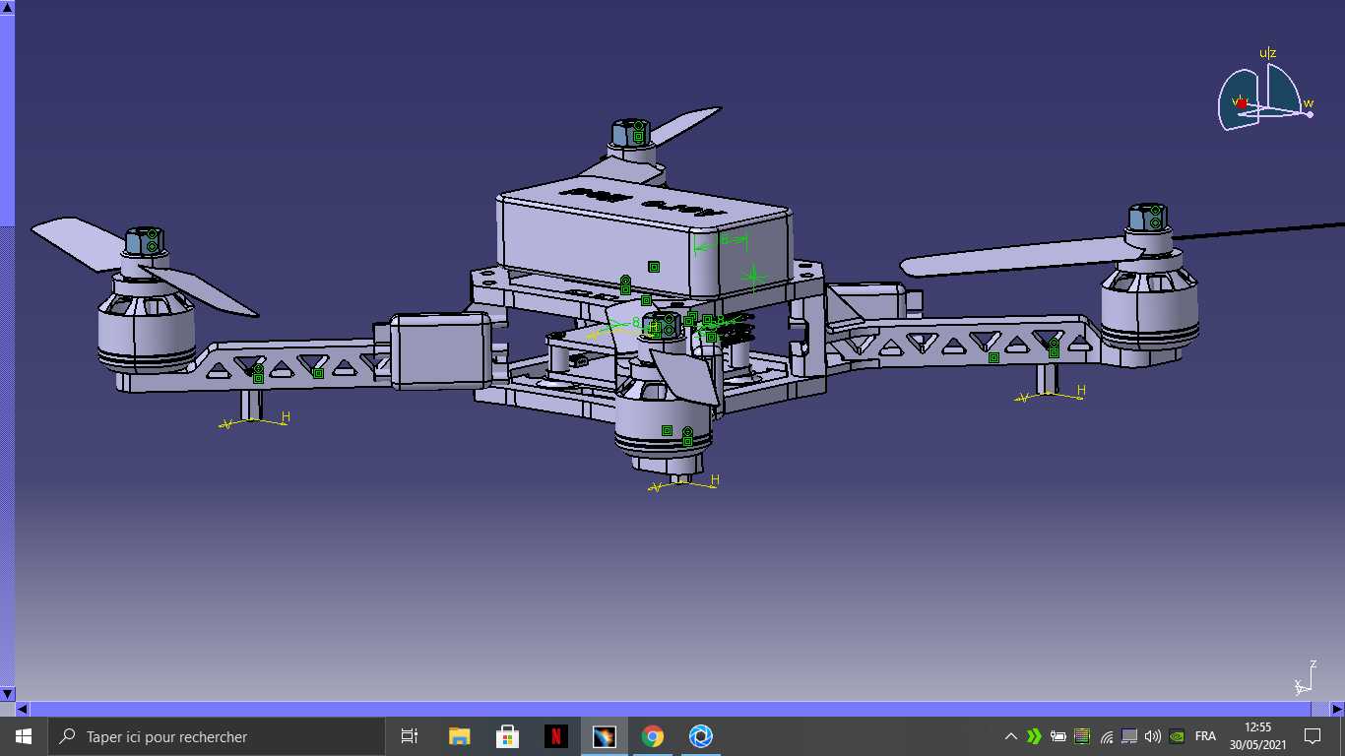Open Task View on the taskbar
Viewport: 1345px width, 756px height.
[411, 736]
